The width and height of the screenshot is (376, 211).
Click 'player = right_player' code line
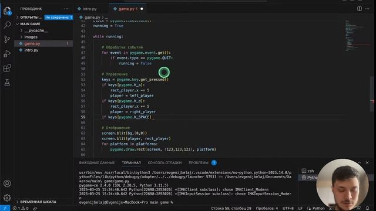click(133, 112)
